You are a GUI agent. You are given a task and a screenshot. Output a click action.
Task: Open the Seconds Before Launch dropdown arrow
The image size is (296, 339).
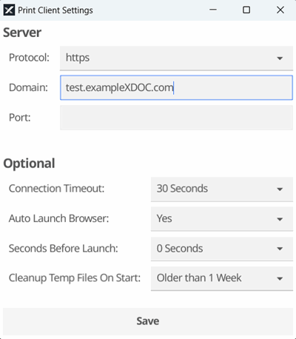pyautogui.click(x=280, y=249)
